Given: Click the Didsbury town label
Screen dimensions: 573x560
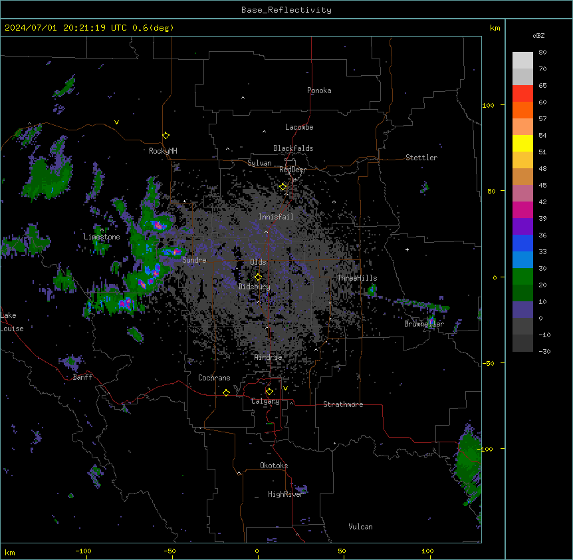Looking at the screenshot, I should (x=255, y=287).
